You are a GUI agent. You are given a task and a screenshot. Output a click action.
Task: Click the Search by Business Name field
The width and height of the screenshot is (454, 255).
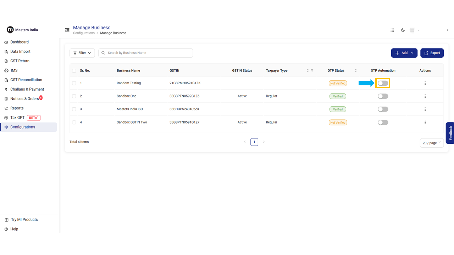point(149,53)
